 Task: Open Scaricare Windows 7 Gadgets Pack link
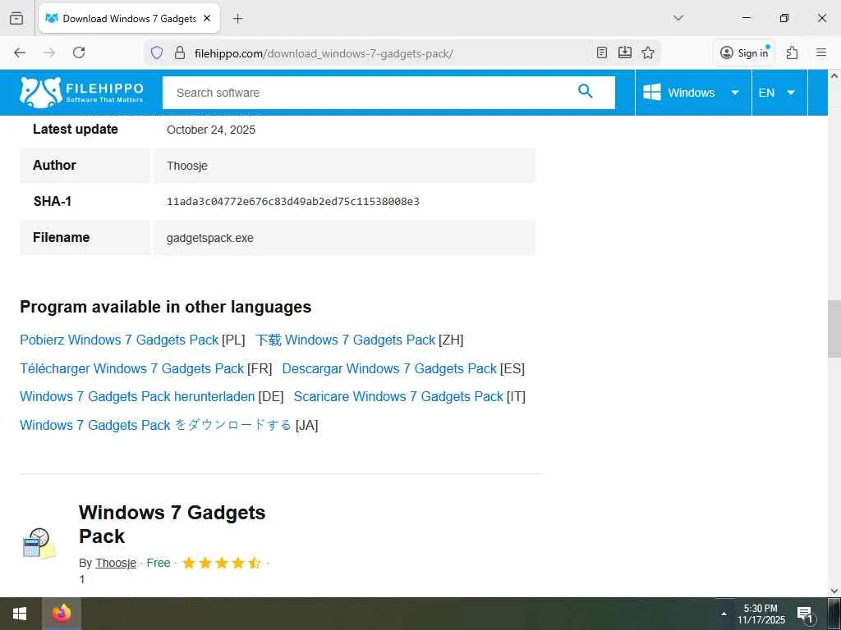[x=398, y=396]
